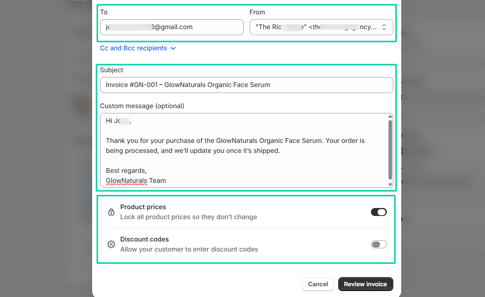Toggle the Product prices lock switch
Screen dimensions: 485x297
click(379, 212)
